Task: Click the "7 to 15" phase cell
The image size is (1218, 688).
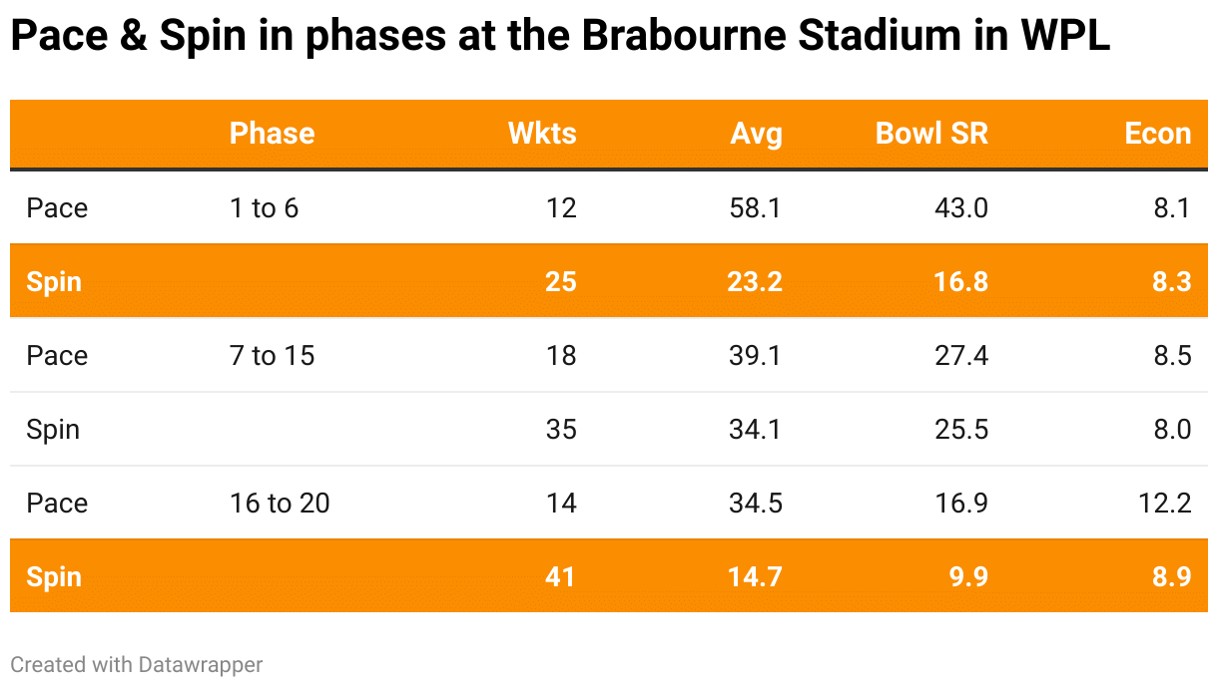Action: point(272,356)
